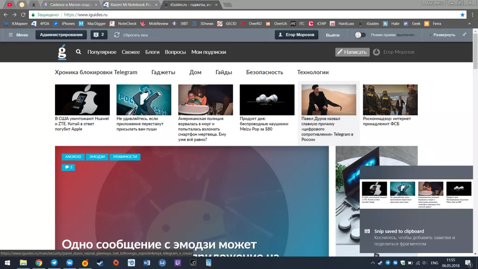Open the VK app in the taskbar
478x269 pixels.
coord(70,262)
